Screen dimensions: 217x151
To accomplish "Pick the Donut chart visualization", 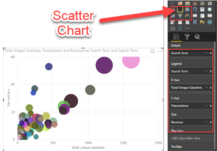I will [195, 9].
